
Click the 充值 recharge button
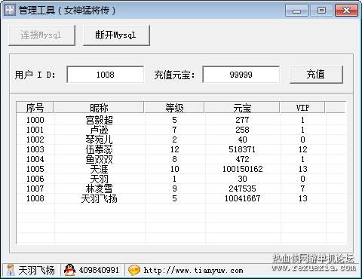[316, 75]
